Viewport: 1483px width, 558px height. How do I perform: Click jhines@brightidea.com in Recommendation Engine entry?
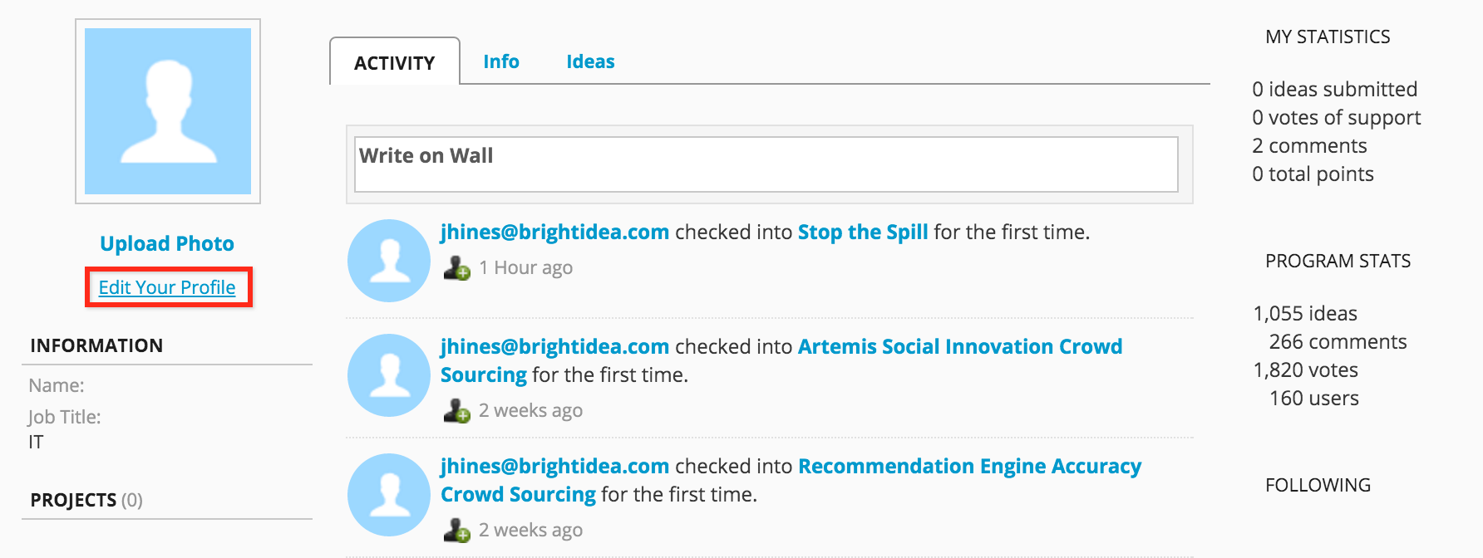pyautogui.click(x=554, y=466)
